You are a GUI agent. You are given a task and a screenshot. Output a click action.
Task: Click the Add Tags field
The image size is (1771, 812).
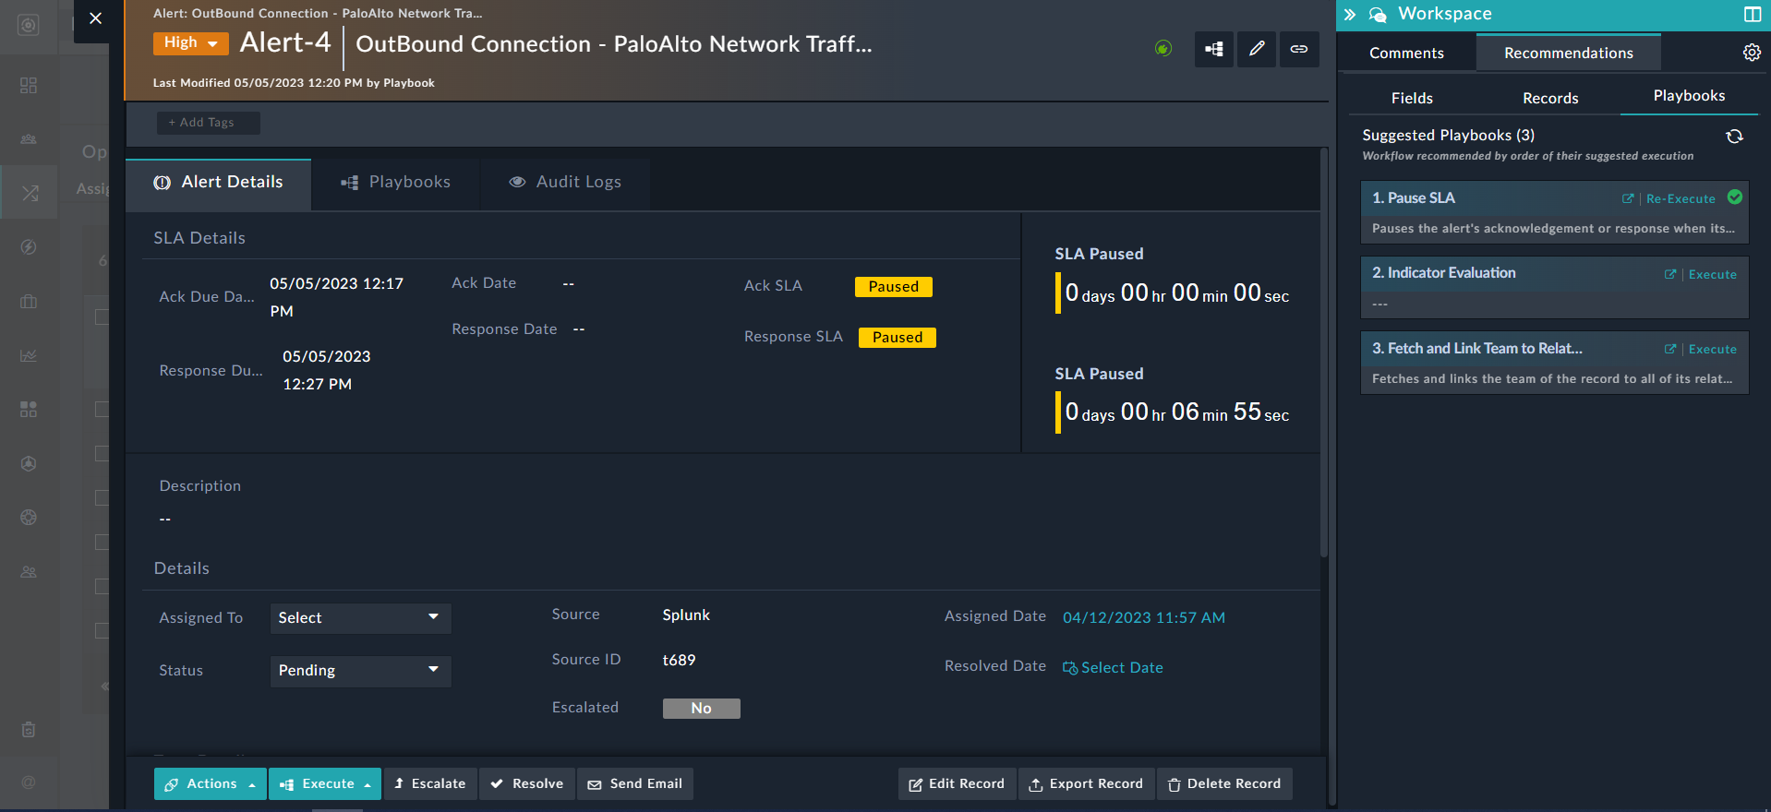(208, 123)
